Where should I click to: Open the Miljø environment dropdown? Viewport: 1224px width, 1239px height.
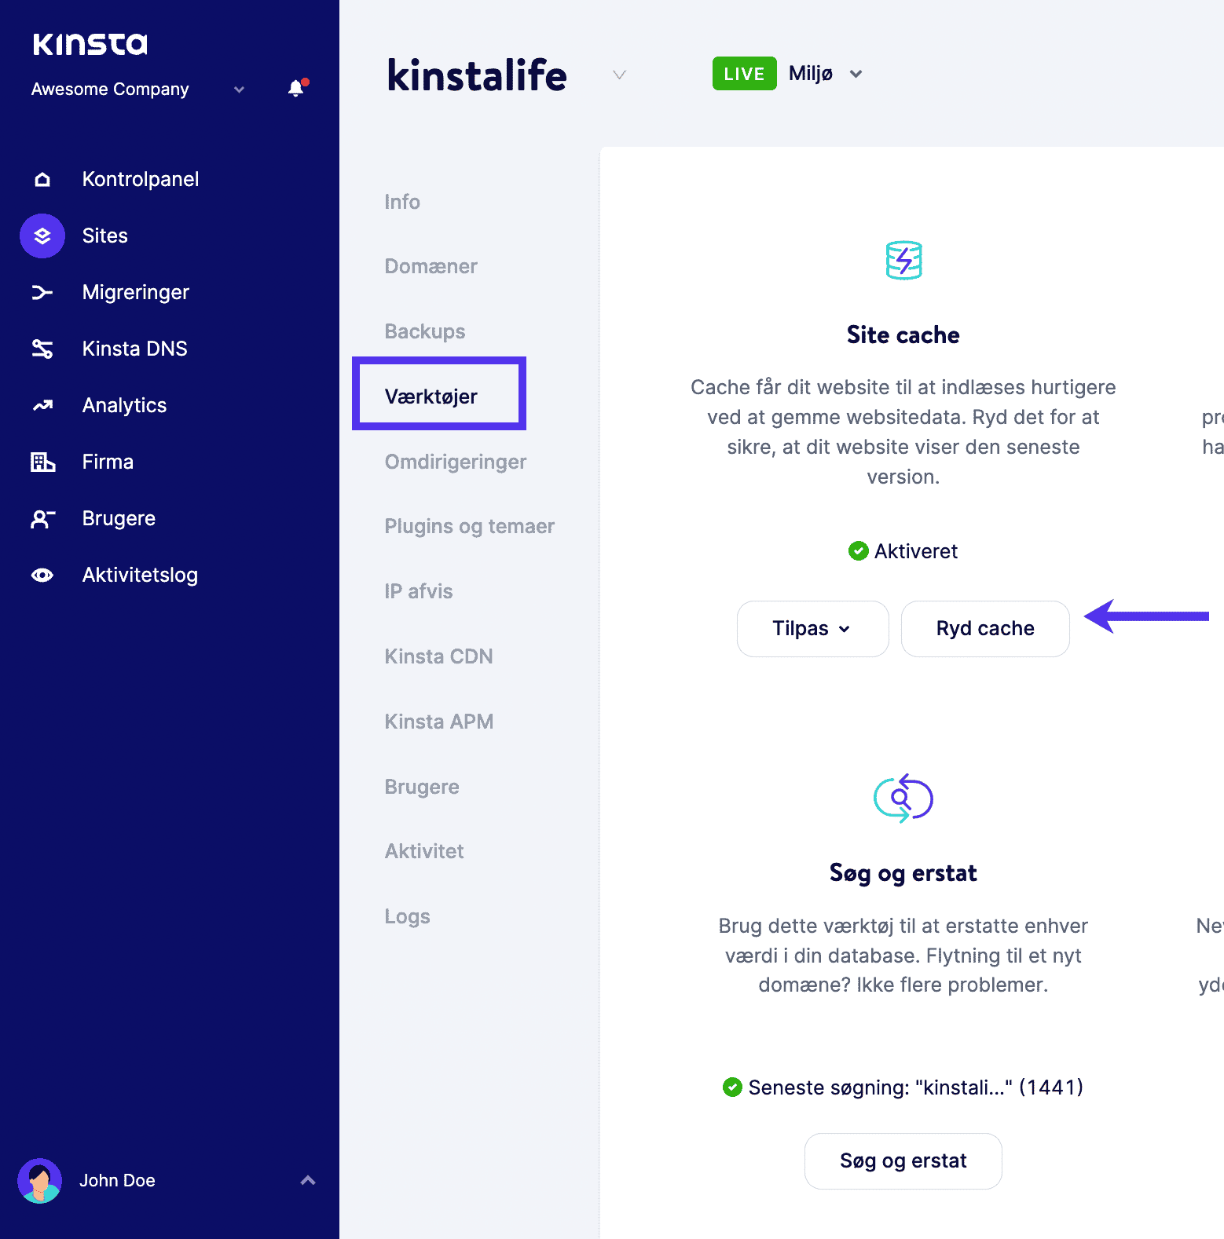856,74
